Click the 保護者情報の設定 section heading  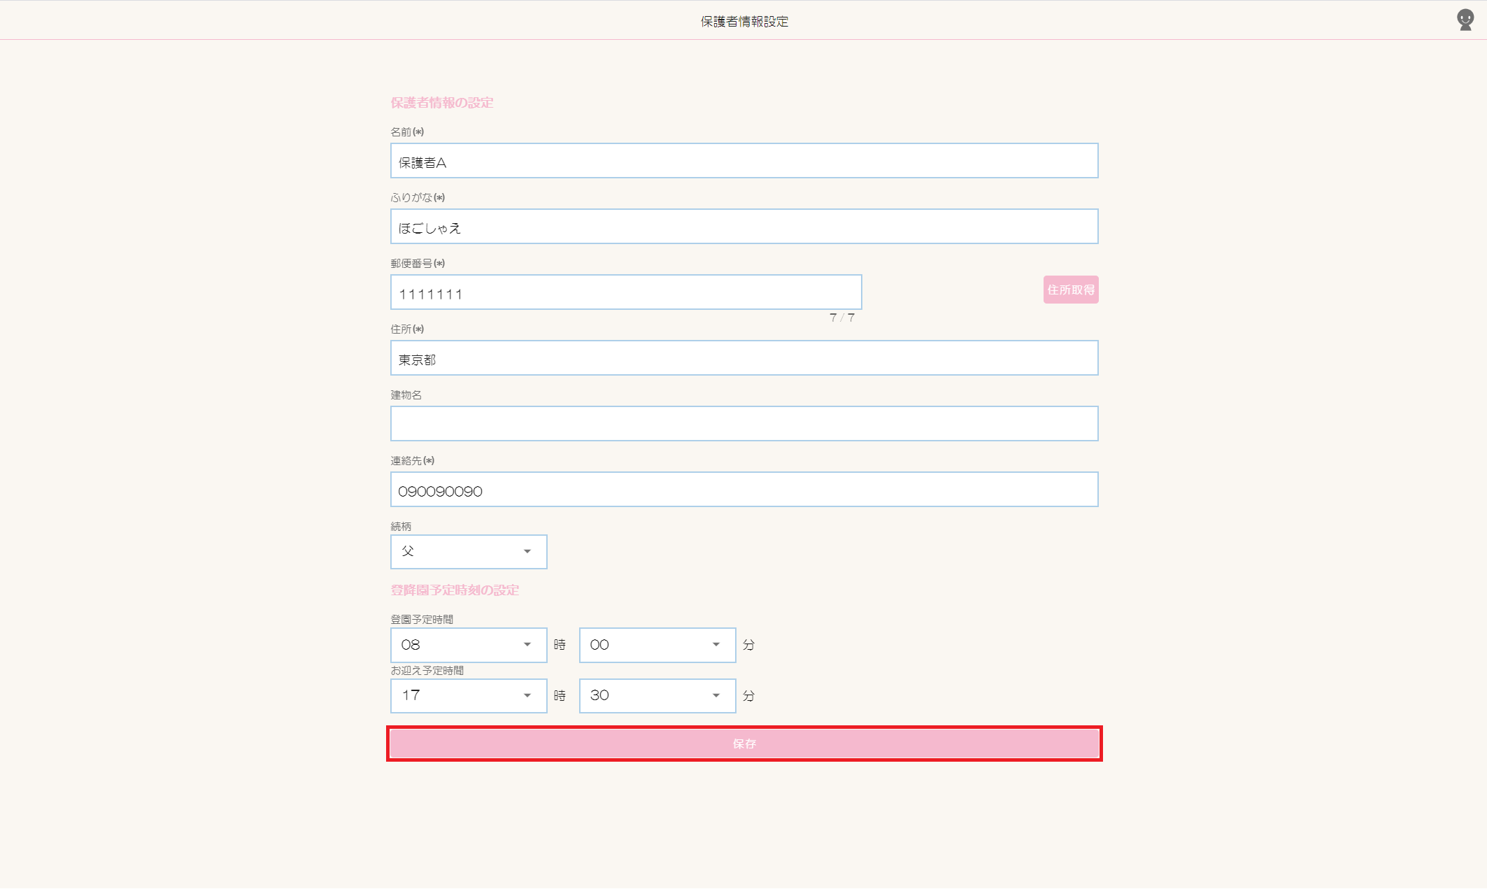pos(442,103)
